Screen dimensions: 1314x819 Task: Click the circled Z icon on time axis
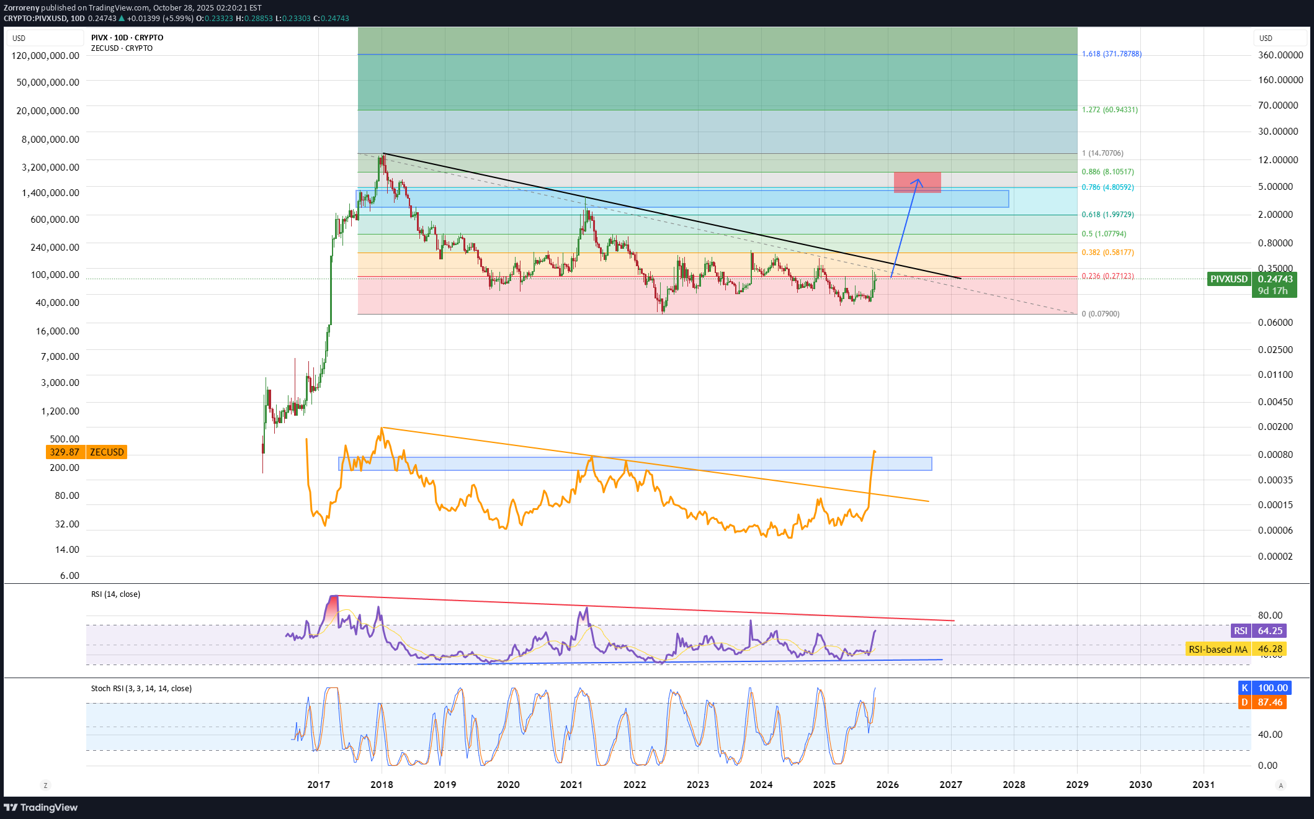(x=45, y=785)
